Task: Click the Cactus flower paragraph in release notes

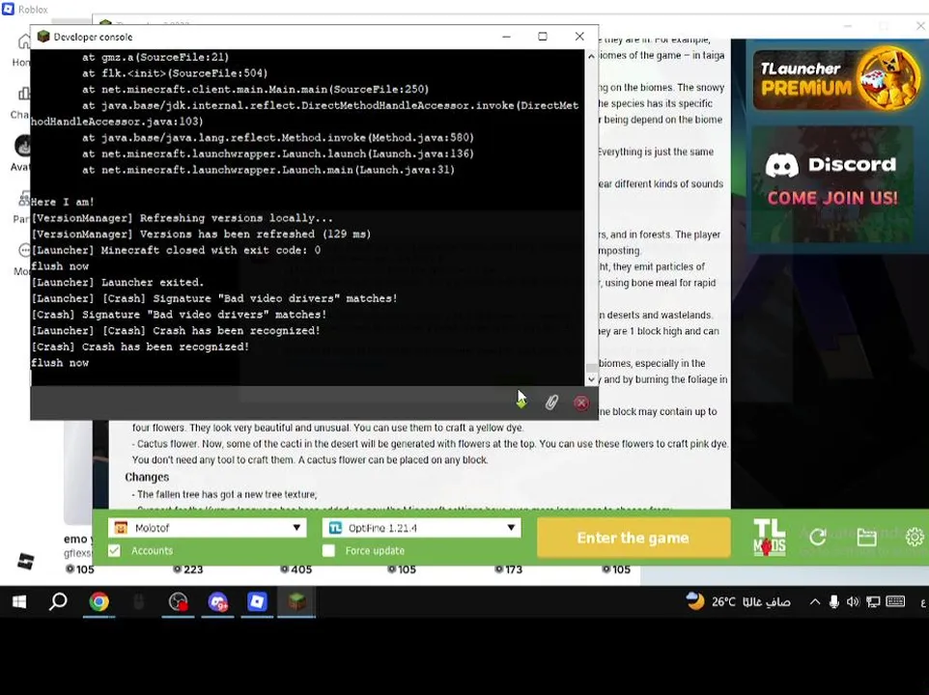Action: [430, 452]
